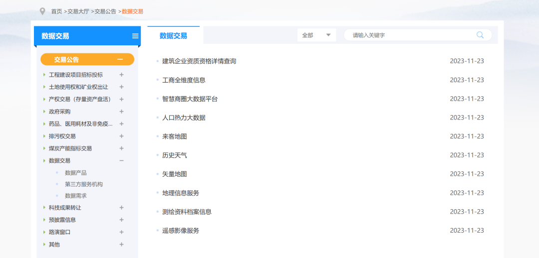Viewport: 539px width, 258px height.
Task: Expand 煤炭产能指标交易 plus icon
Action: (x=121, y=148)
